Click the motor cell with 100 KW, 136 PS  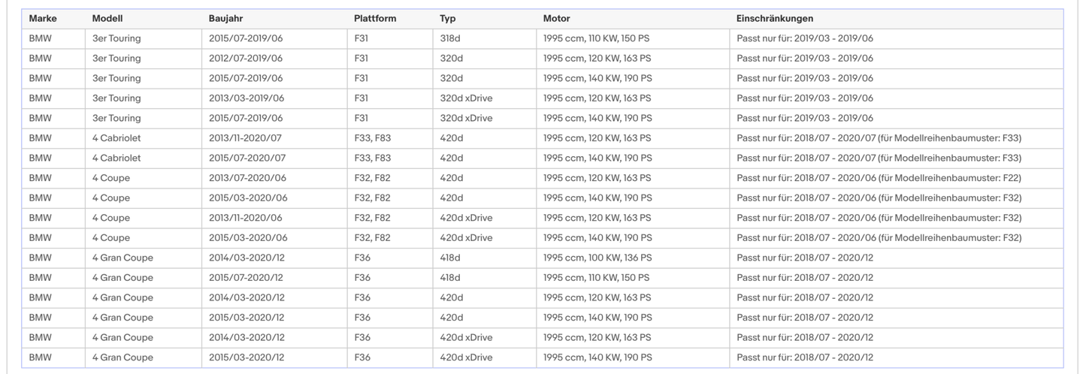pyautogui.click(x=597, y=258)
